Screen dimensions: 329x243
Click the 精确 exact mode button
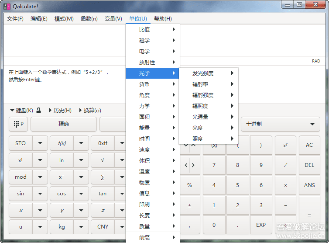(64, 124)
